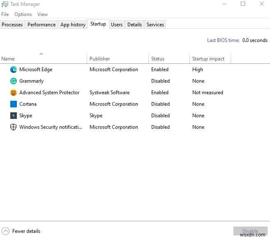Click Disabled status of Skype
The image size is (270, 239).
(x=161, y=116)
